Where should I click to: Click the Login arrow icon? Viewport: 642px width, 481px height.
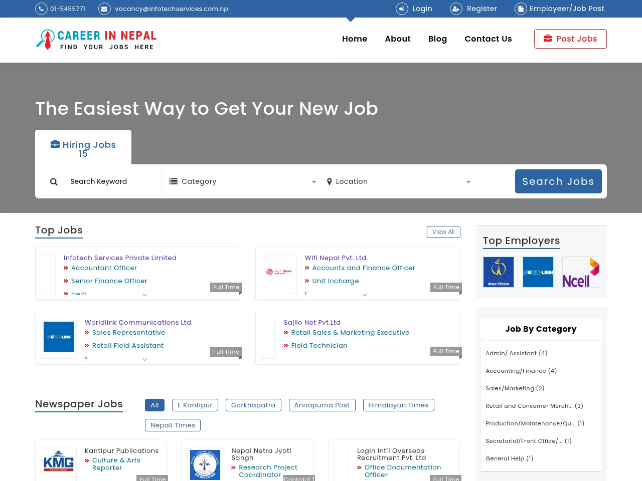click(402, 9)
